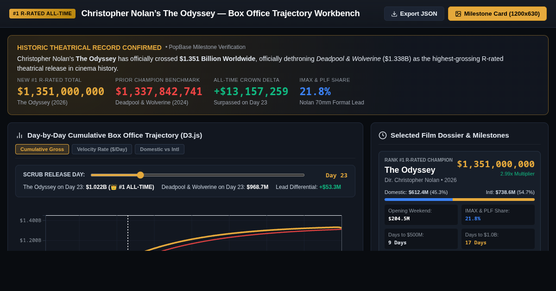Image resolution: width=556 pixels, height=291 pixels.
Task: Click the Intl $738.6M (54.7%) label
Action: tap(510, 192)
